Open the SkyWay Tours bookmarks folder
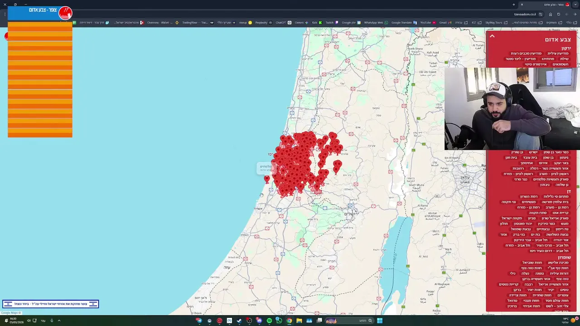580x326 pixels. click(x=496, y=23)
